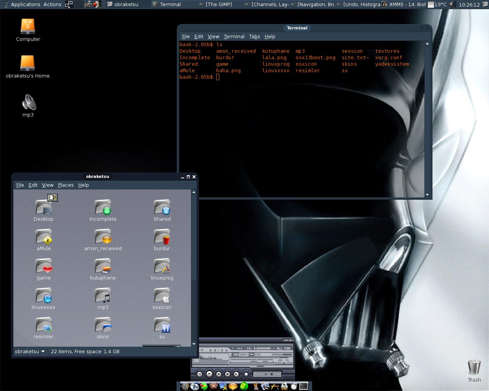This screenshot has height=391, width=489.
Task: Open the resimler folder
Action: point(44,328)
